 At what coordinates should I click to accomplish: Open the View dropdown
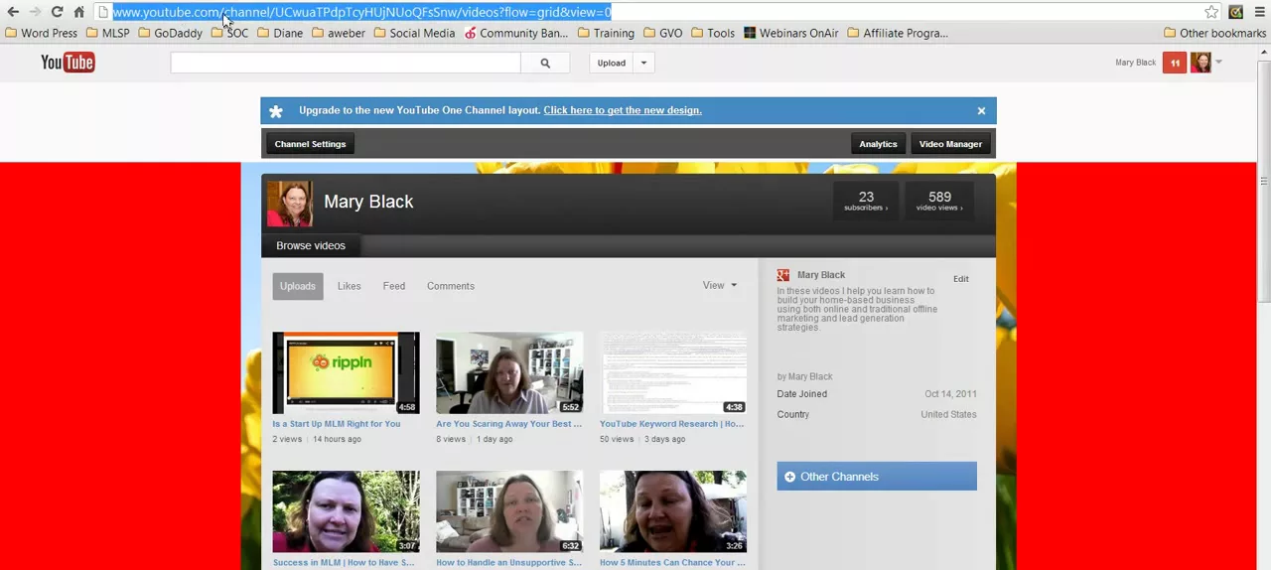point(720,286)
